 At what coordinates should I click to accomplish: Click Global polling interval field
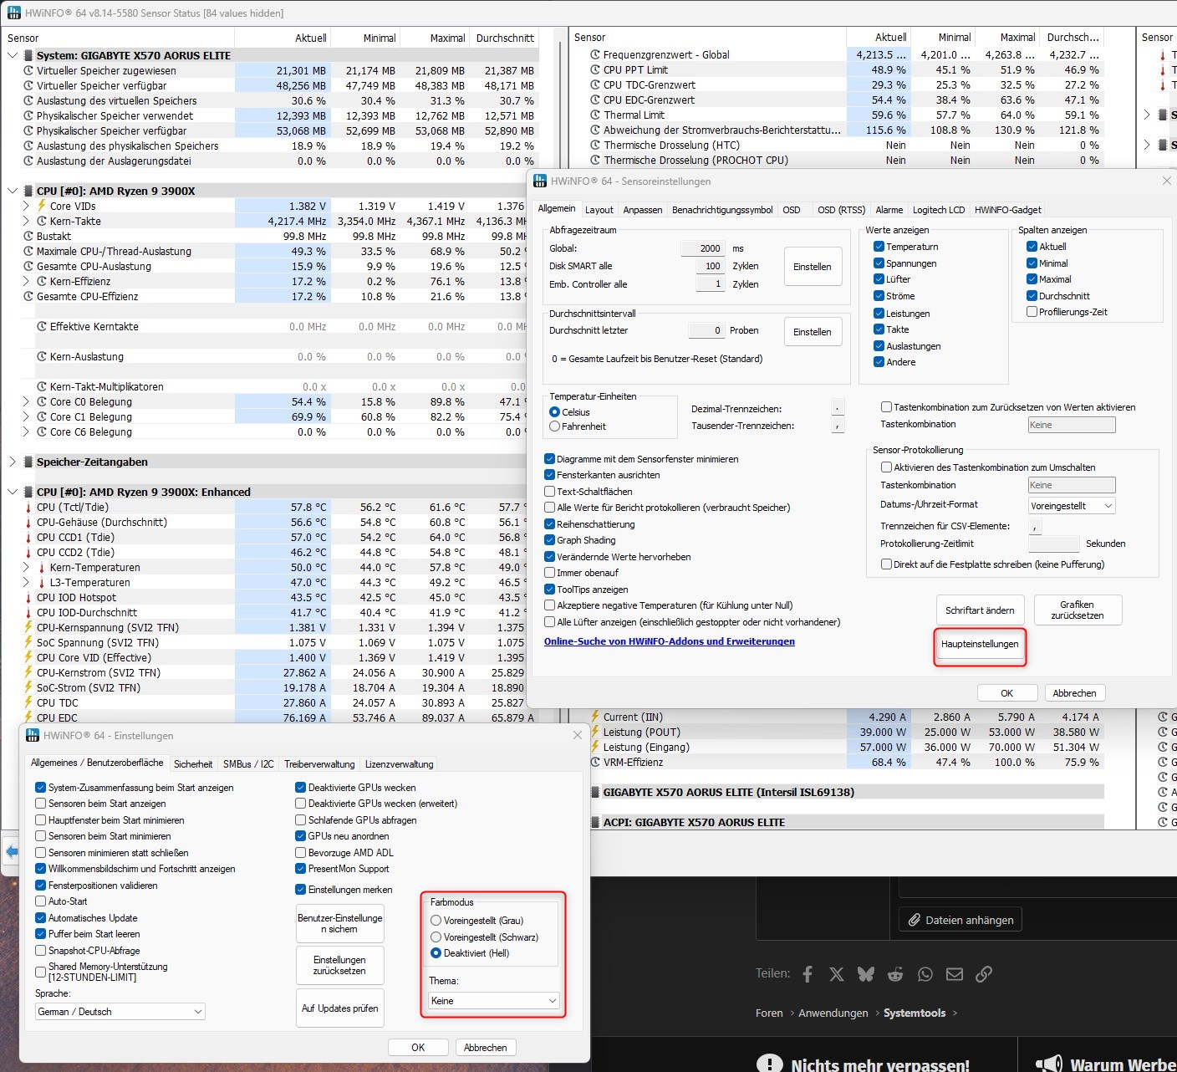pos(701,248)
